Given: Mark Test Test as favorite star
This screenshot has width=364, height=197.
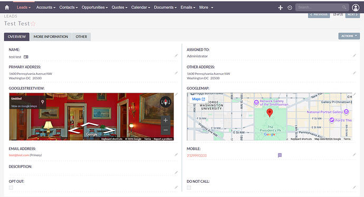Looking at the screenshot, I should pyautogui.click(x=33, y=24).
